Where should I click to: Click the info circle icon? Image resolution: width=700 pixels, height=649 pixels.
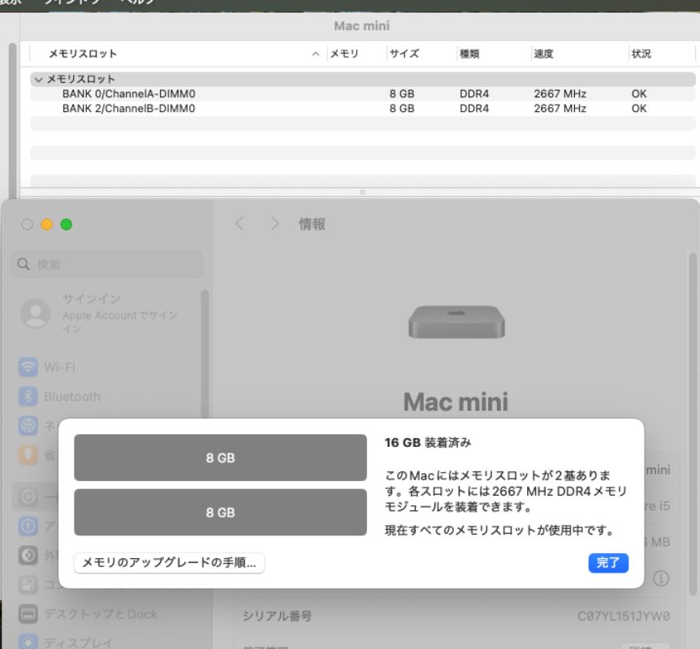[x=661, y=578]
